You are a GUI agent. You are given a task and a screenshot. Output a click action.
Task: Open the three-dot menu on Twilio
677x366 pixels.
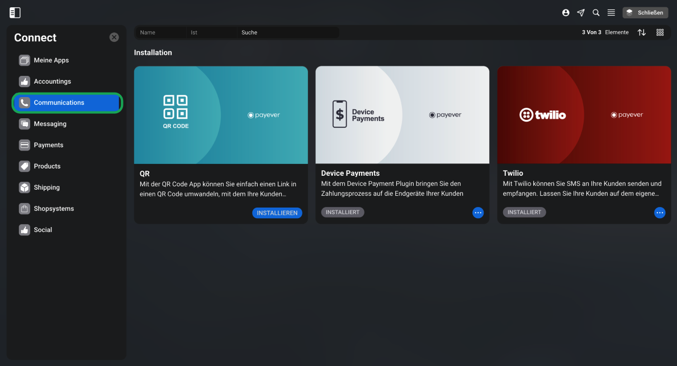pyautogui.click(x=660, y=213)
